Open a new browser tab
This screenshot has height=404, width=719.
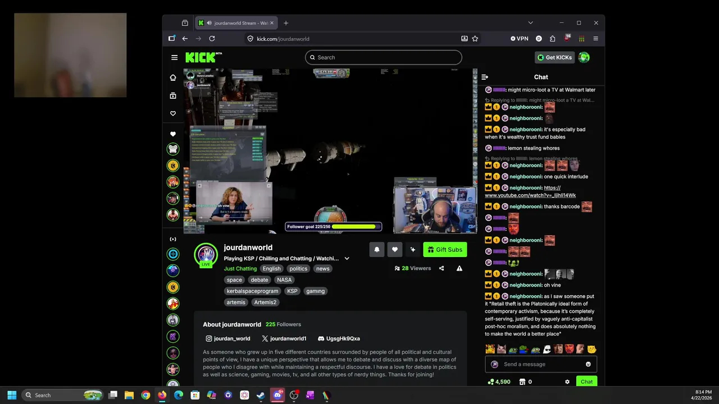pyautogui.click(x=286, y=23)
